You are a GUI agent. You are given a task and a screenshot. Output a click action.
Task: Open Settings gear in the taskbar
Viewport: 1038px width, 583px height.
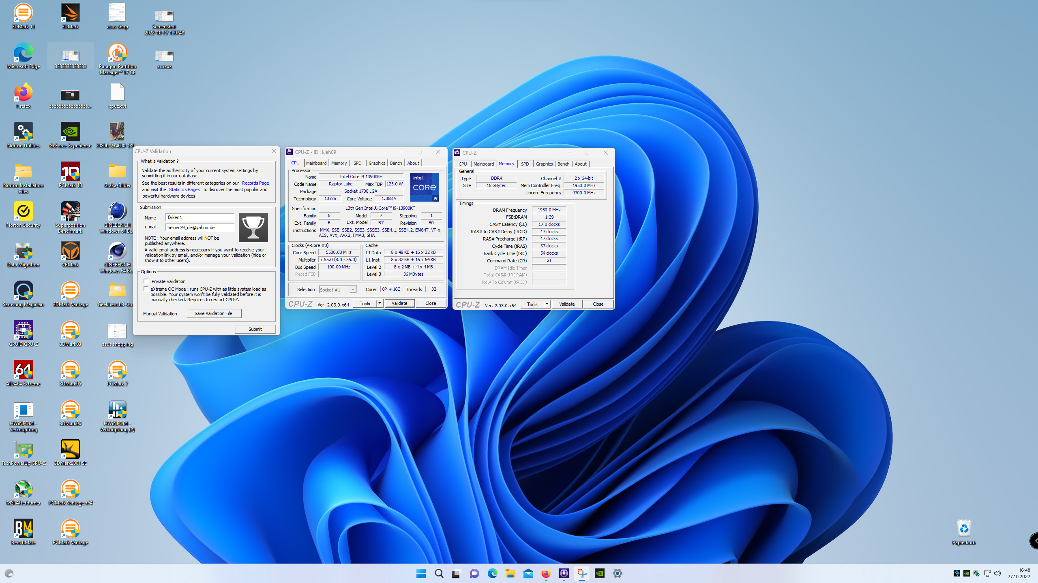pyautogui.click(x=617, y=573)
